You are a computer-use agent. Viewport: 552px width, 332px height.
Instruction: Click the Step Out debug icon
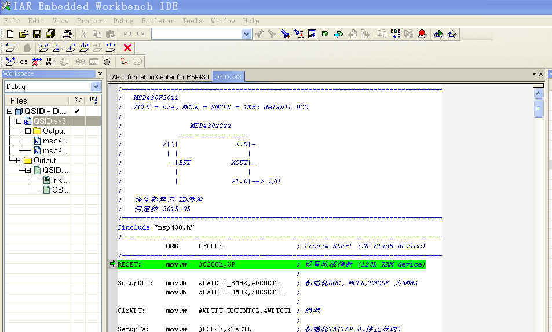click(x=71, y=48)
